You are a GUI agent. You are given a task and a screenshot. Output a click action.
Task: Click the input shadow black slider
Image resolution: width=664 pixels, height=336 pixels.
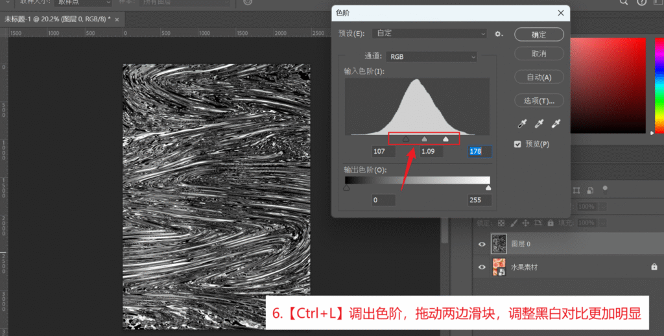(x=406, y=139)
